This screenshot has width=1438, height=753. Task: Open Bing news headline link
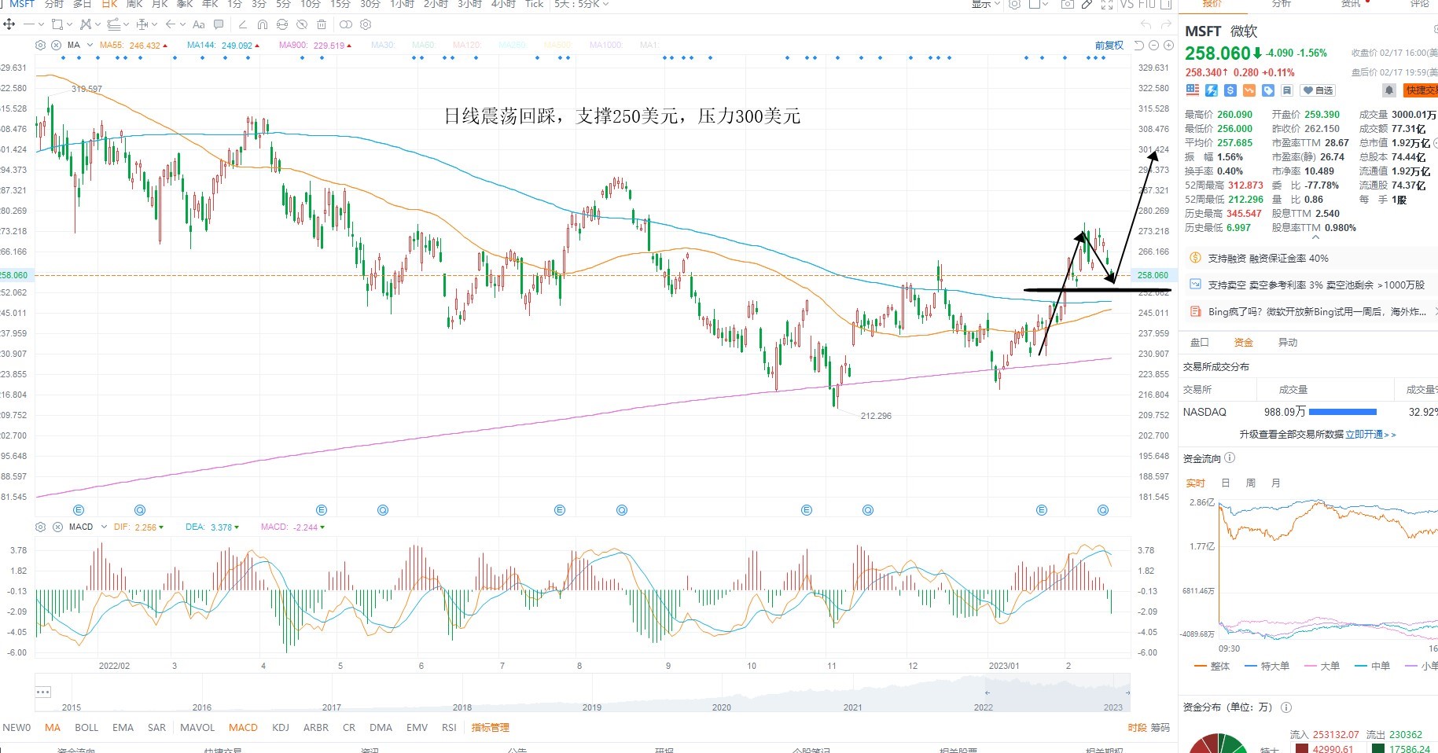(1317, 311)
